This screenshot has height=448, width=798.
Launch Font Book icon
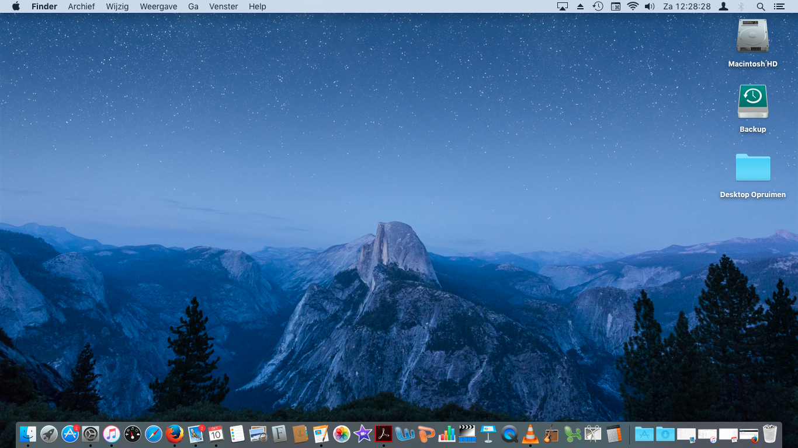(x=279, y=433)
